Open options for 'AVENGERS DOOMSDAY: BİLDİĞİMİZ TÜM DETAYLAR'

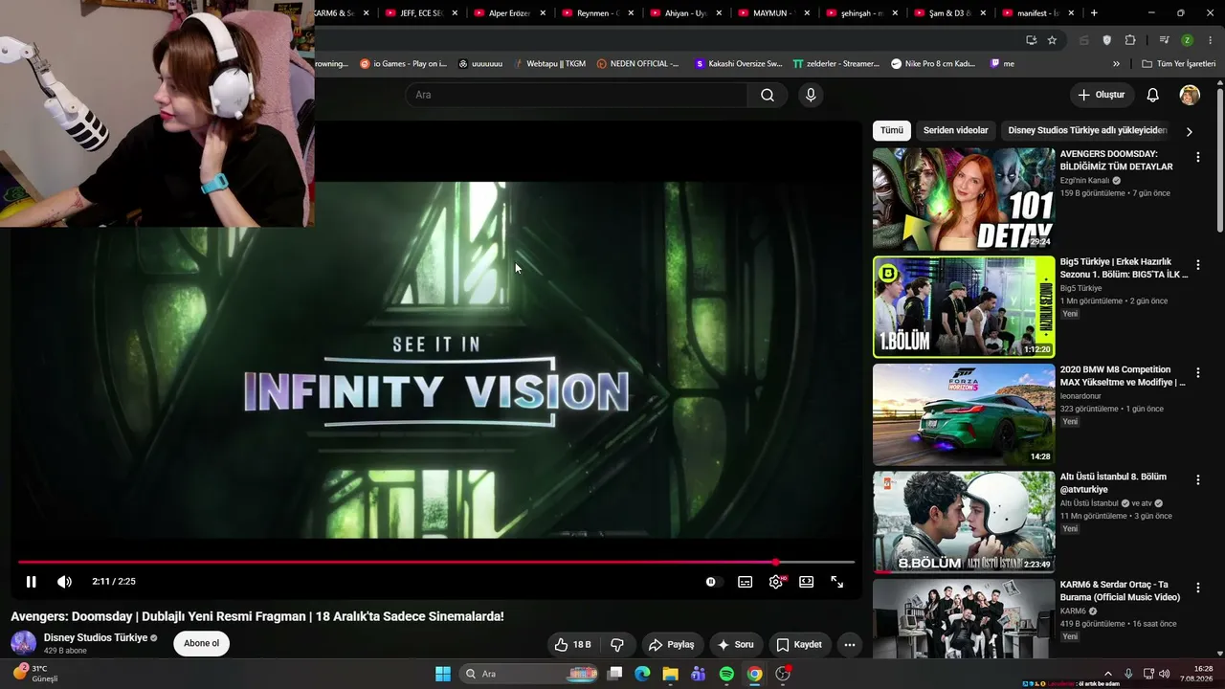[x=1197, y=157]
